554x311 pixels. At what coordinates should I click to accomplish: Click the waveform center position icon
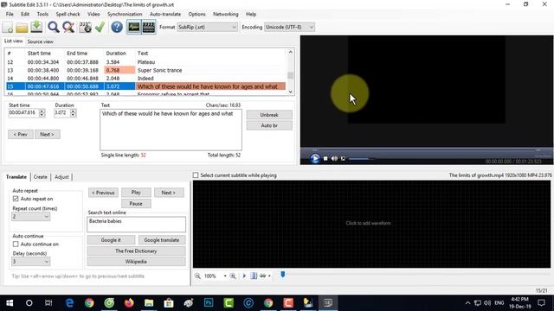pos(254,276)
